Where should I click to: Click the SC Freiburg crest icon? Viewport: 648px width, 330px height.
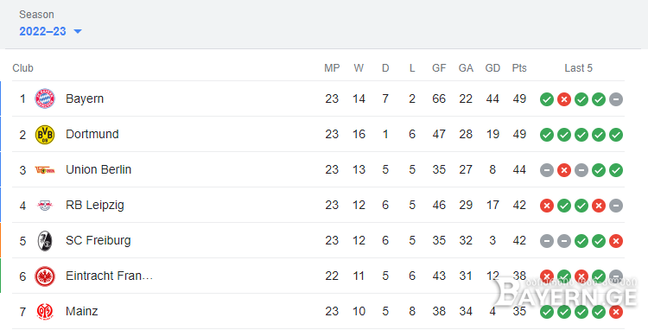pyautogui.click(x=45, y=241)
